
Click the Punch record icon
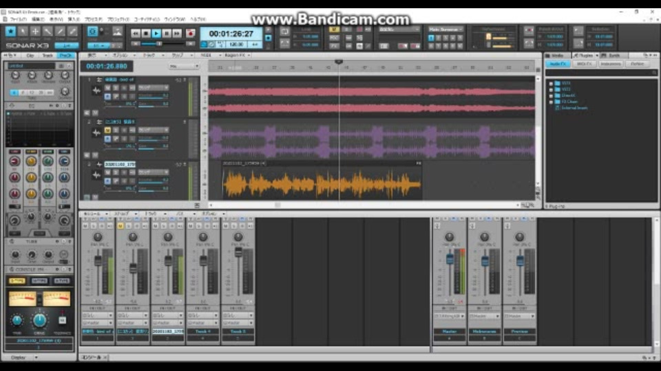(529, 30)
